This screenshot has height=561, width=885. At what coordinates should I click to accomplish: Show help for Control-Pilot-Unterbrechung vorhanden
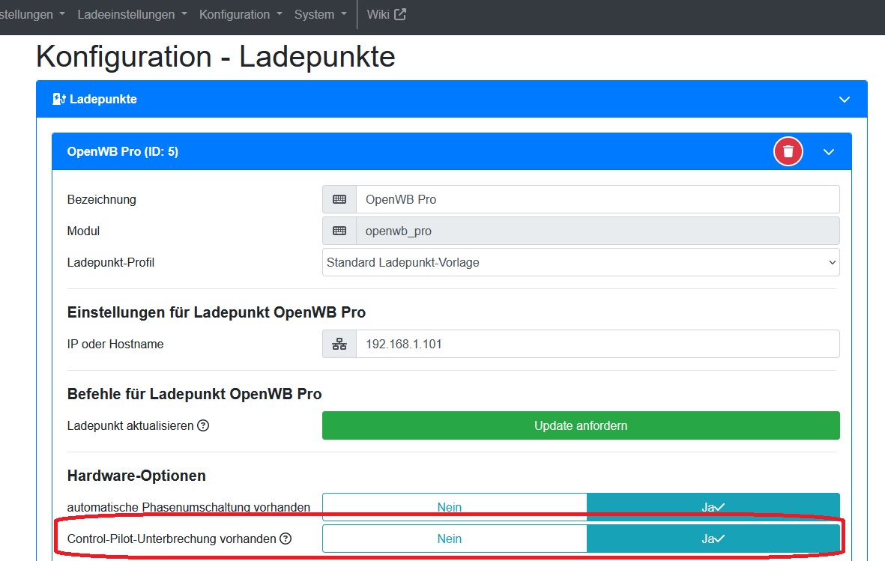286,539
